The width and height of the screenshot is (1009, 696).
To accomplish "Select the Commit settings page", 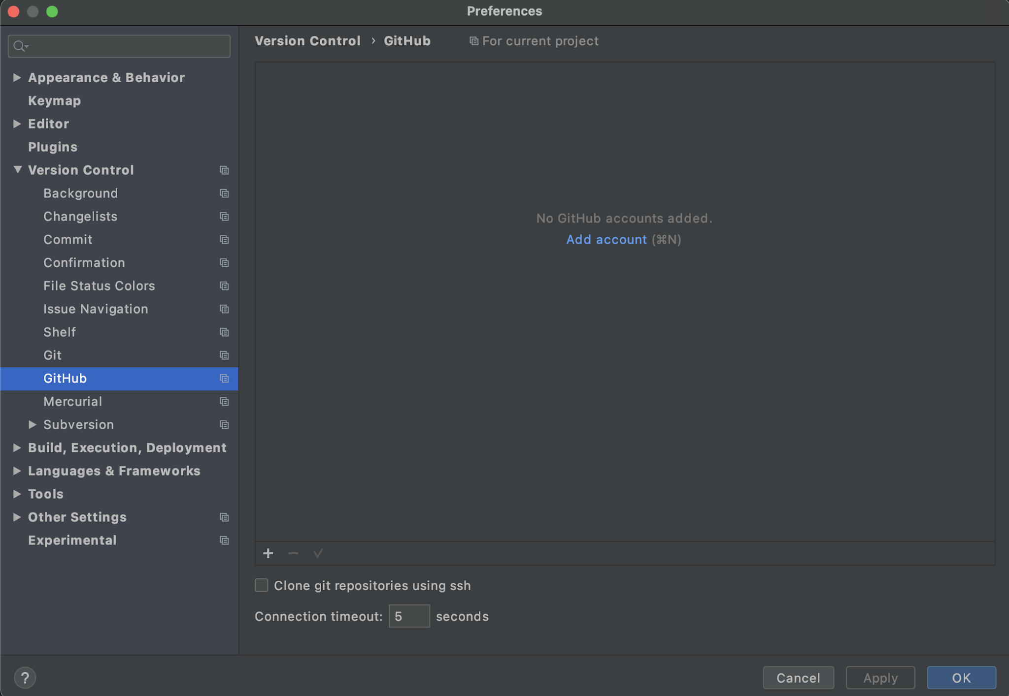I will point(68,240).
